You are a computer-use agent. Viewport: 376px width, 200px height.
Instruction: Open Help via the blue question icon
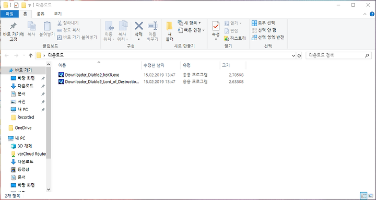372,14
